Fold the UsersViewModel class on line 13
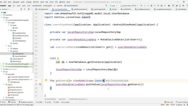The width and height of the screenshot is (188, 106). coord(43,25)
